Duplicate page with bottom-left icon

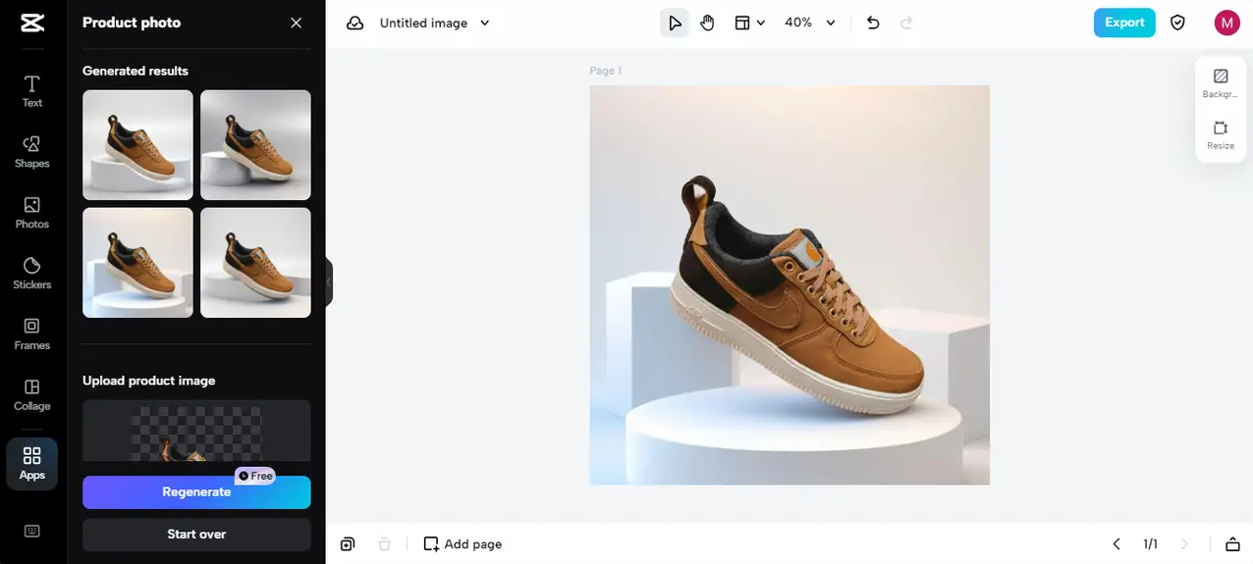[348, 544]
